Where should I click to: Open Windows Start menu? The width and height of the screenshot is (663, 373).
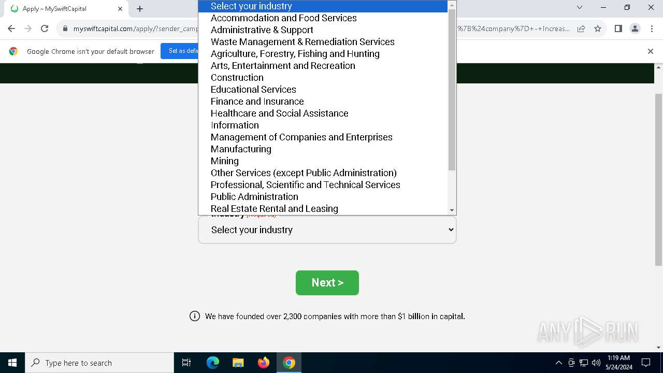pyautogui.click(x=12, y=363)
